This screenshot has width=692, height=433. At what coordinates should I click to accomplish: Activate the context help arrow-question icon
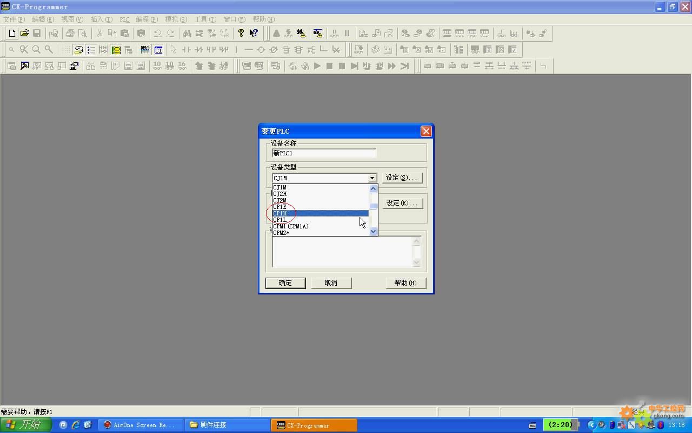coord(254,34)
